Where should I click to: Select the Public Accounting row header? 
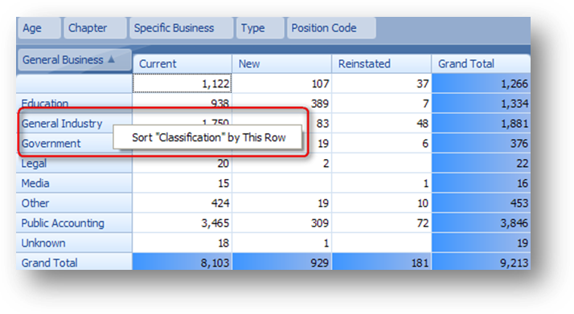[74, 223]
